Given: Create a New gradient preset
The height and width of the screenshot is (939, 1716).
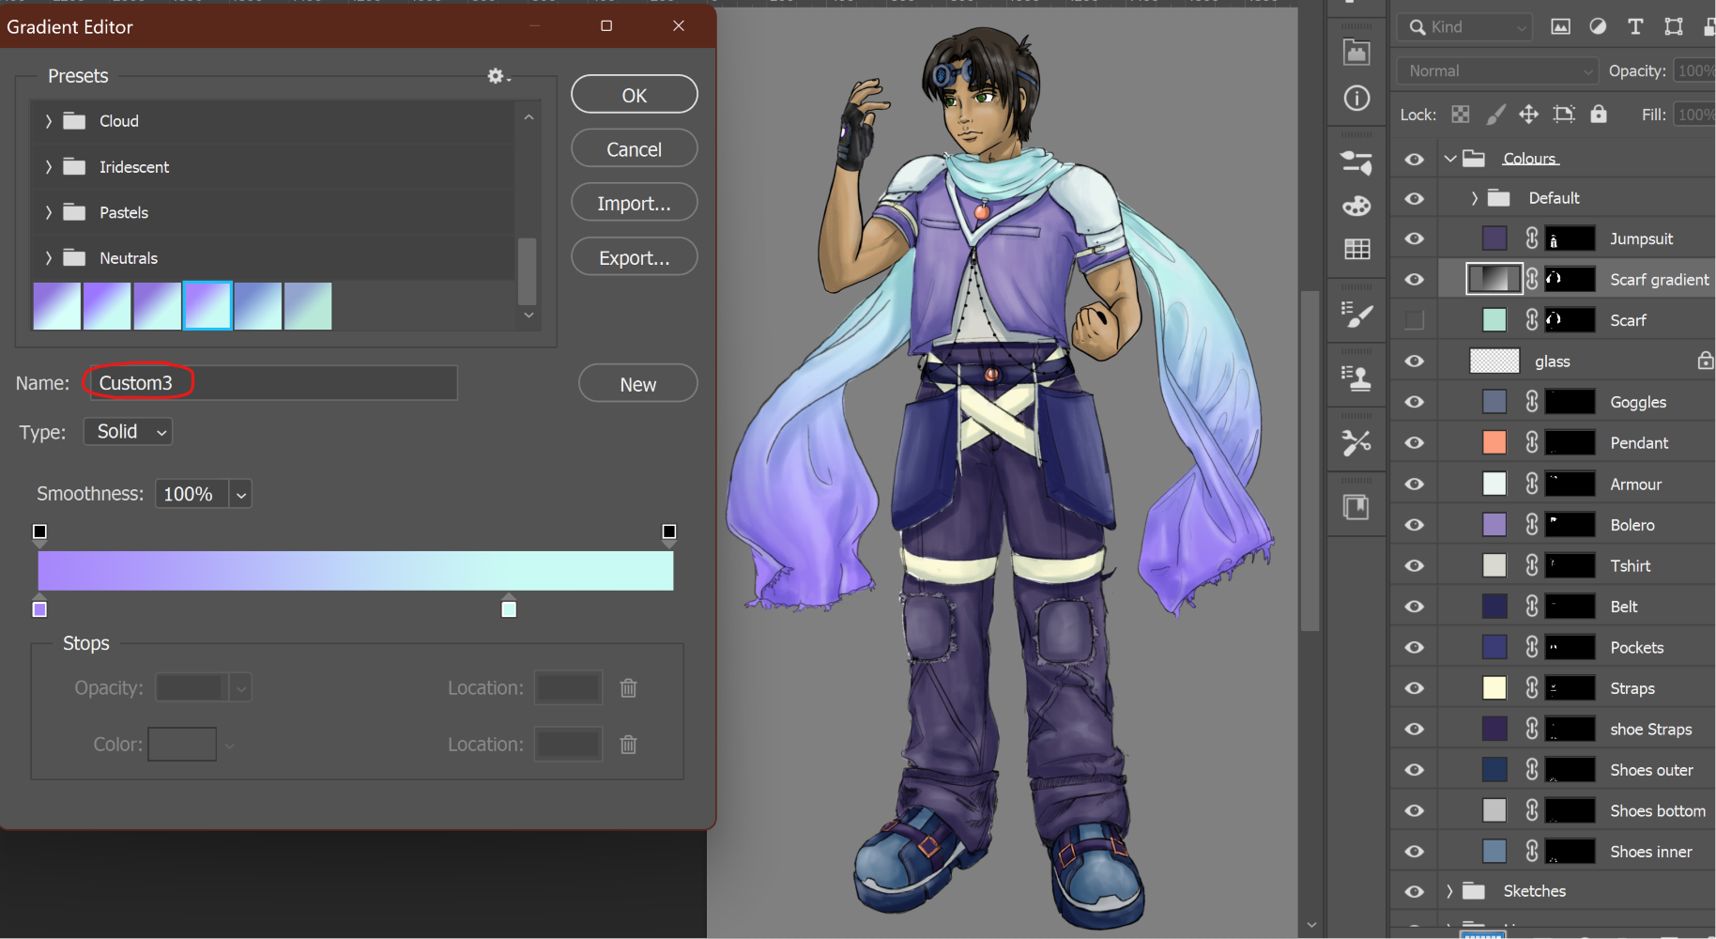Looking at the screenshot, I should [638, 384].
